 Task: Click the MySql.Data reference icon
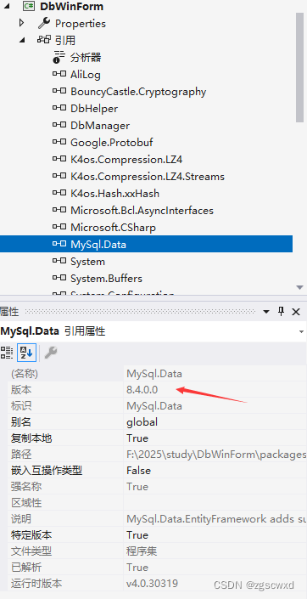pyautogui.click(x=59, y=244)
